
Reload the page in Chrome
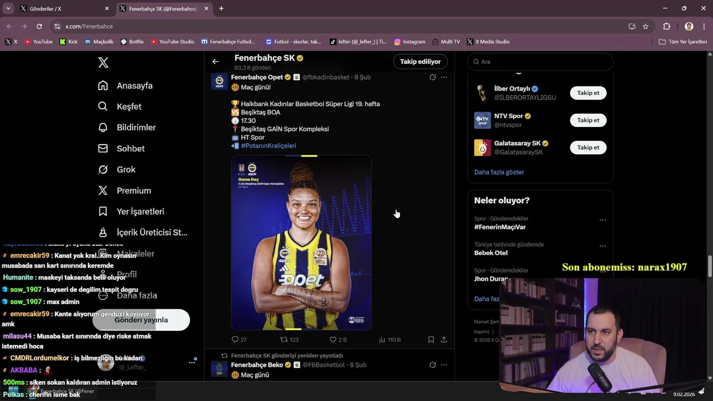[39, 26]
